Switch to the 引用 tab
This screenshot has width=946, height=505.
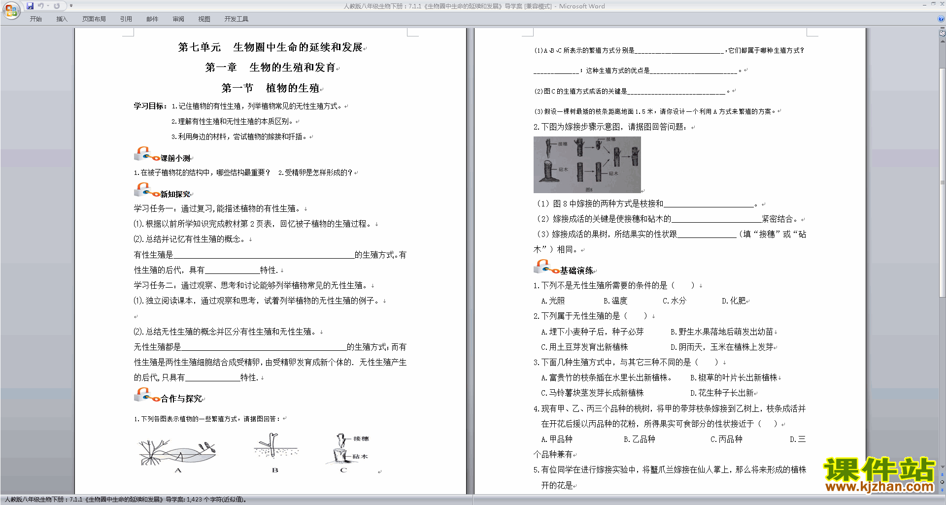click(x=126, y=19)
